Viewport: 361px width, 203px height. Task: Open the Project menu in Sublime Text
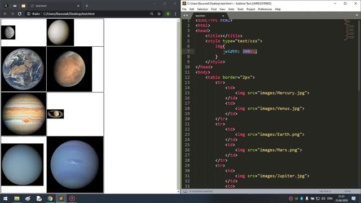click(250, 9)
